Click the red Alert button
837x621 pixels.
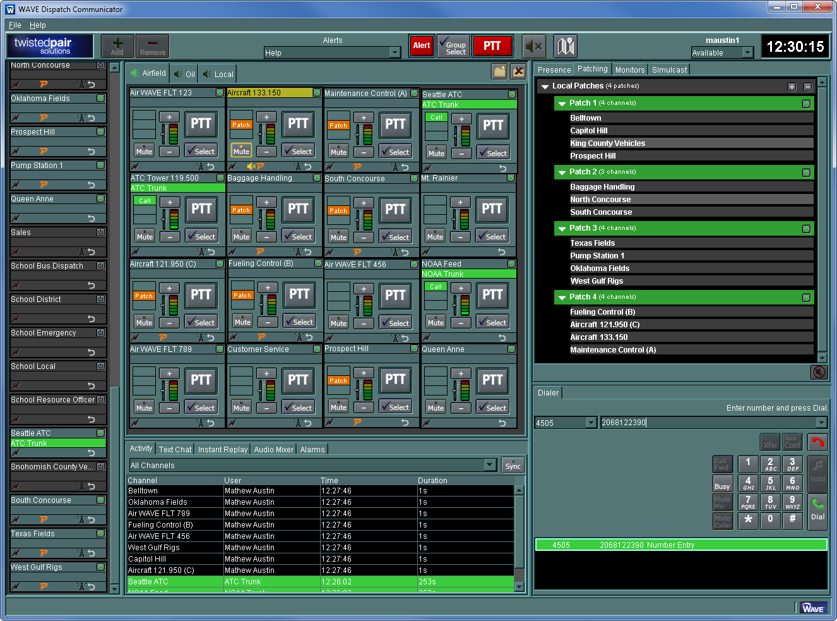[x=422, y=46]
